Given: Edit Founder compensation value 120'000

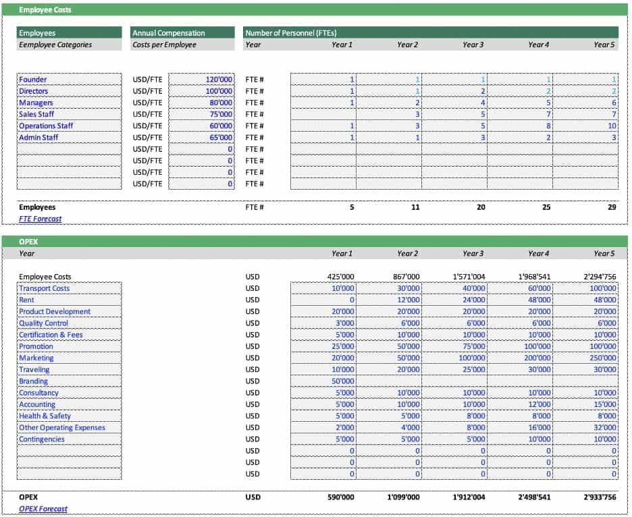Looking at the screenshot, I should [x=201, y=80].
